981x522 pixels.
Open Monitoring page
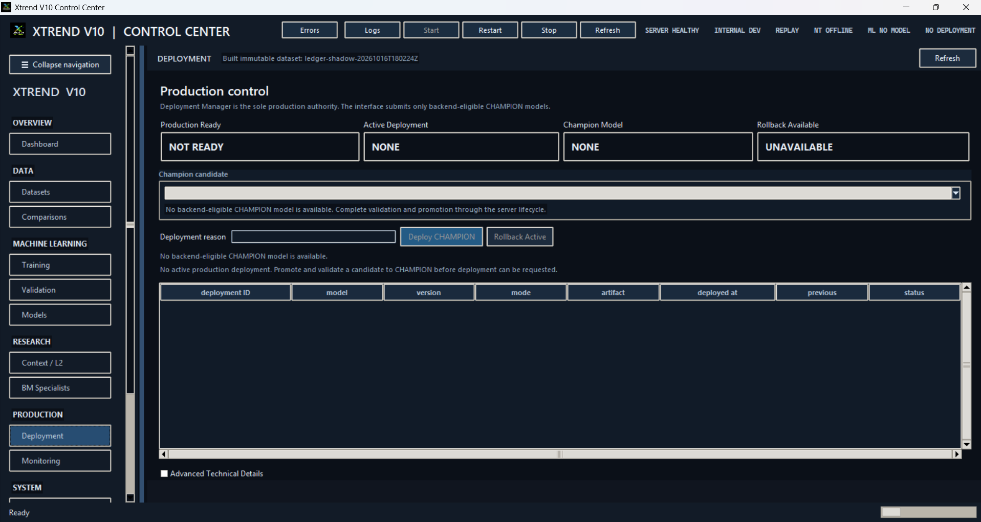[x=60, y=461]
